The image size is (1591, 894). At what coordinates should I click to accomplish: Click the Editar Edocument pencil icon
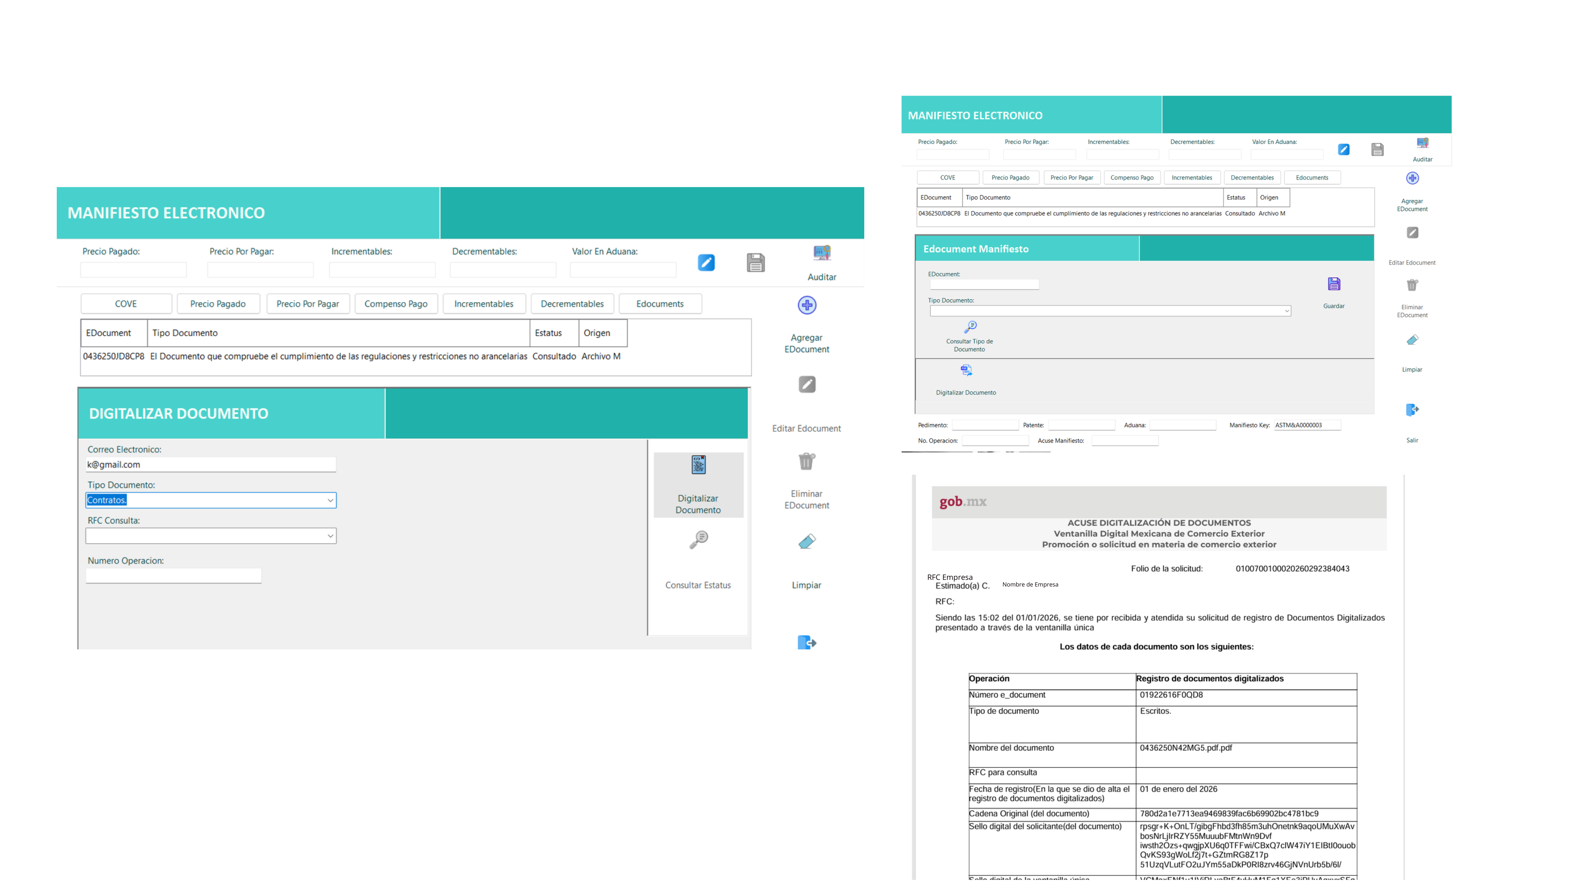pos(807,385)
